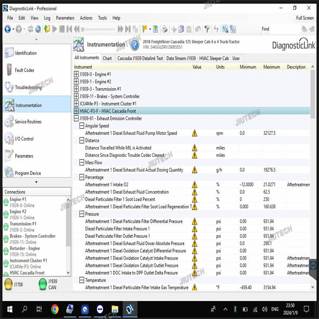The width and height of the screenshot is (319, 319).
Task: Open the Data Stream J1939 tab
Action: click(181, 58)
